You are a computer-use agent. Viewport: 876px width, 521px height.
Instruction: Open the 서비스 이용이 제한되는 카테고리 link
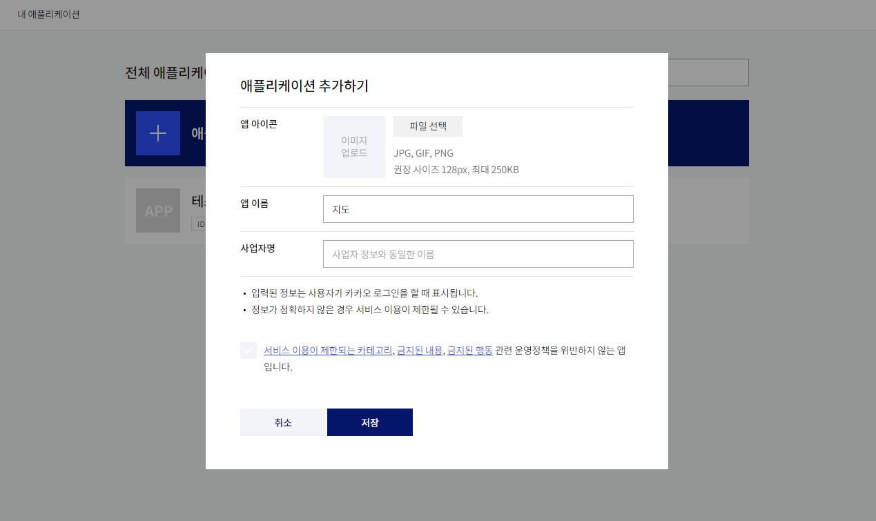328,351
